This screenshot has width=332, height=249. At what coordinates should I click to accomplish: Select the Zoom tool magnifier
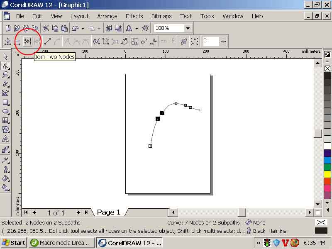pyautogui.click(x=5, y=75)
